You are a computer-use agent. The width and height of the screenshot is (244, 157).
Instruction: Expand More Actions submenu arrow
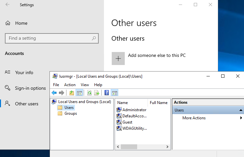pos(241,118)
